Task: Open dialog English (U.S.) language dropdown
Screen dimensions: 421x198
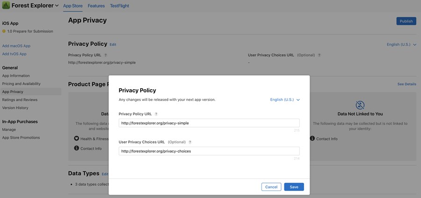Action: 285,99
